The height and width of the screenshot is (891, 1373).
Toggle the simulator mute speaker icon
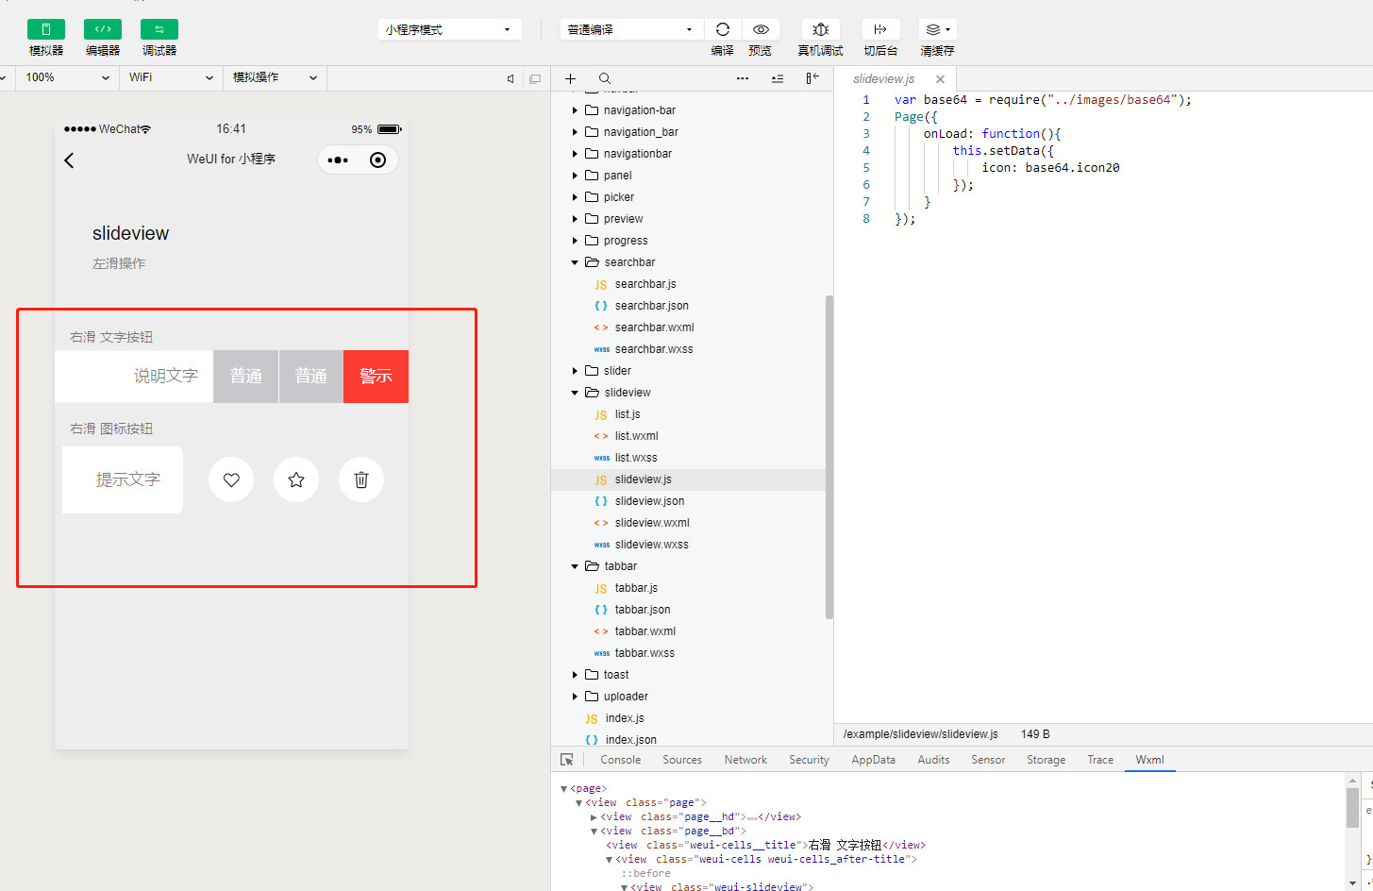pyautogui.click(x=511, y=78)
